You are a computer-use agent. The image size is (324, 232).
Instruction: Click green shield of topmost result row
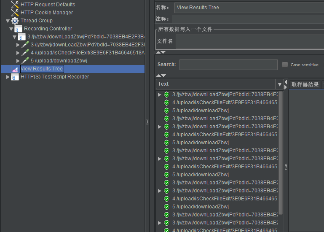166,94
